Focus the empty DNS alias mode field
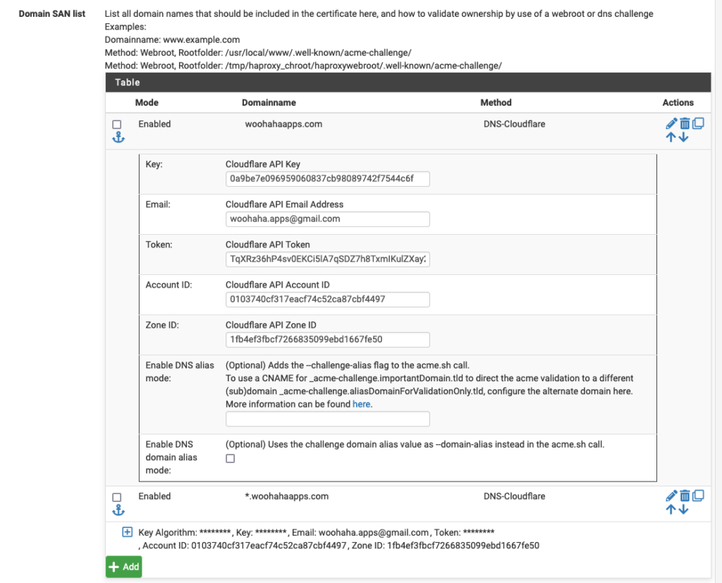Screen dimensions: 722x583 [327, 419]
